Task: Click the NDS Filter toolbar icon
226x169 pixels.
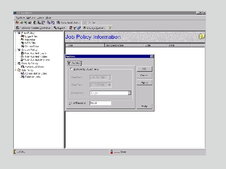Action: (25, 23)
